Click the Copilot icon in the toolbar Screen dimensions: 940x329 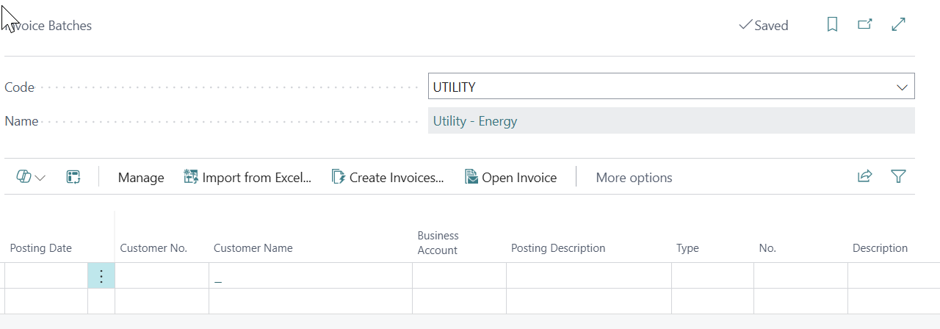click(x=23, y=177)
